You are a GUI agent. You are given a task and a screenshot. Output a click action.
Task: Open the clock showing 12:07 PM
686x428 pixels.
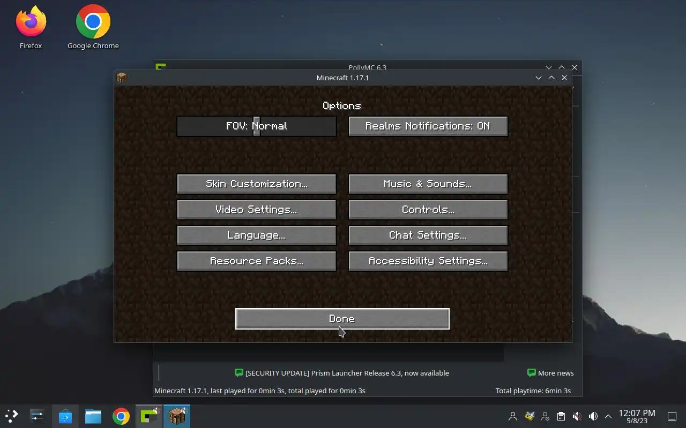(637, 416)
